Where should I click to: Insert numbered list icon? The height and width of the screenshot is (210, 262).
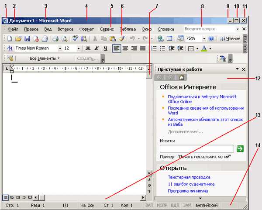click(154, 48)
